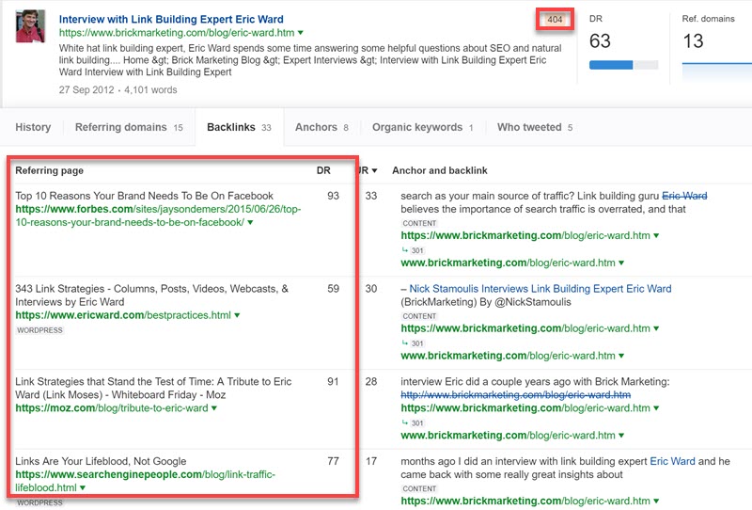The width and height of the screenshot is (752, 510).
Task: Expand dropdown after https backlink in Forbes row
Action: [656, 235]
